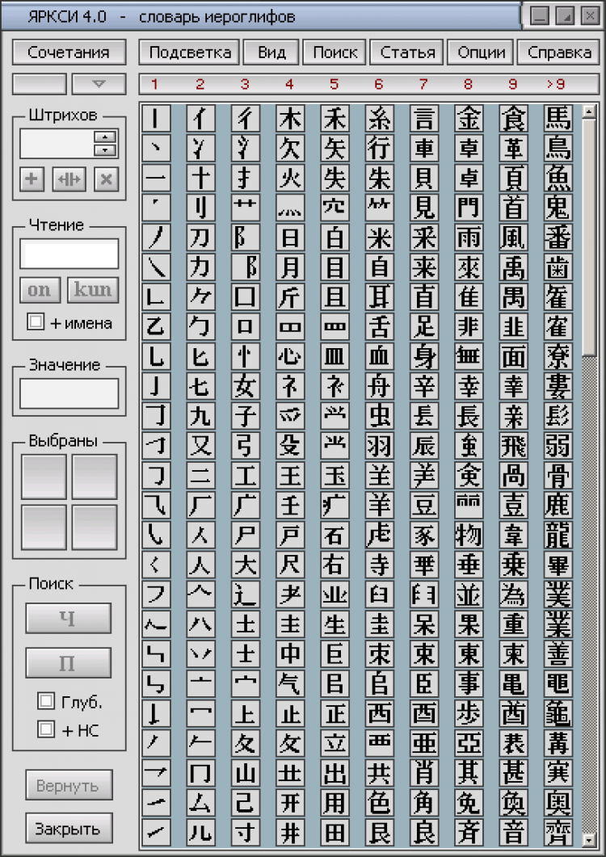Open the Вид menu
This screenshot has height=857, width=606.
[x=271, y=53]
